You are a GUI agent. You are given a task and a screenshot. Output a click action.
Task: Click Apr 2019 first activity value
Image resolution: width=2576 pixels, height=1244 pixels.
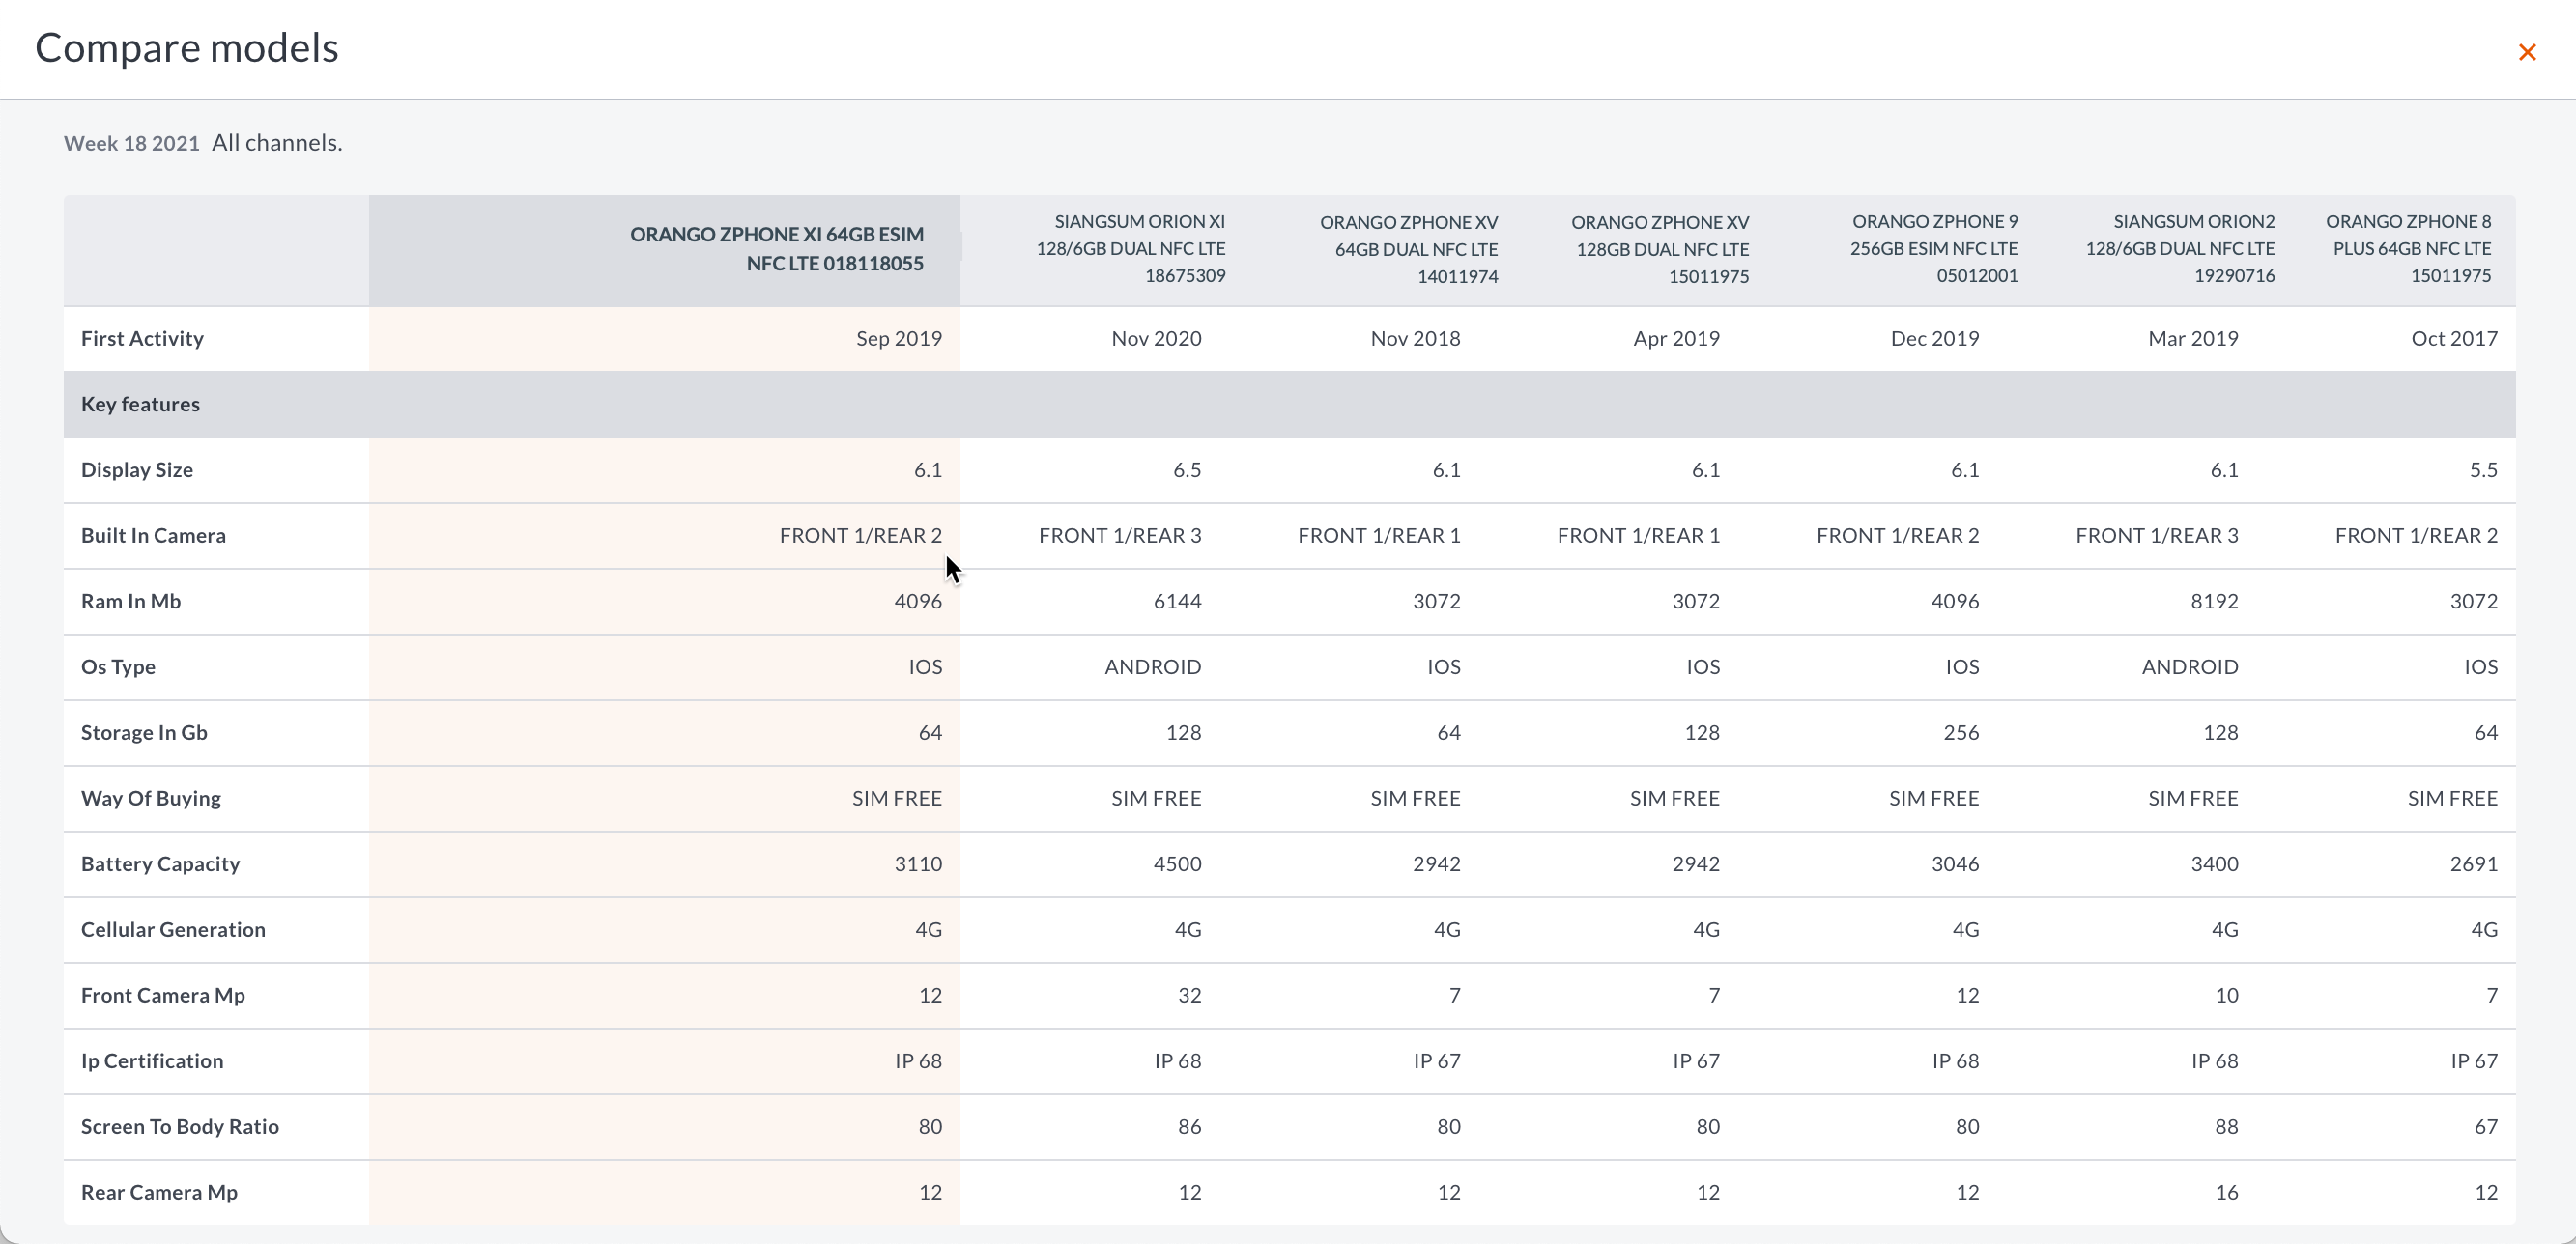pyautogui.click(x=1676, y=339)
